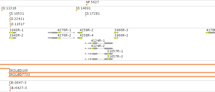215x92 pixels.
Task: Click the 4276R-2 label
Action: [x=64, y=35]
